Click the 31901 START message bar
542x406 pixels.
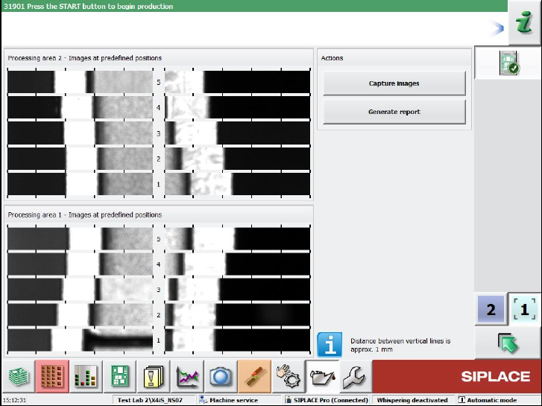254,6
